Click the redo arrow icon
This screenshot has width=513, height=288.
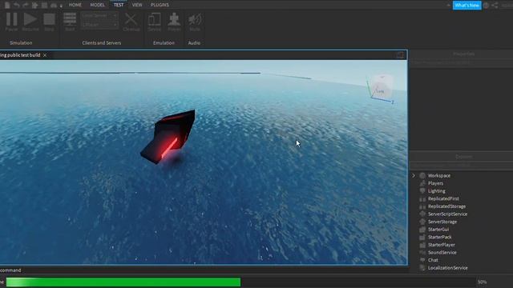25,5
